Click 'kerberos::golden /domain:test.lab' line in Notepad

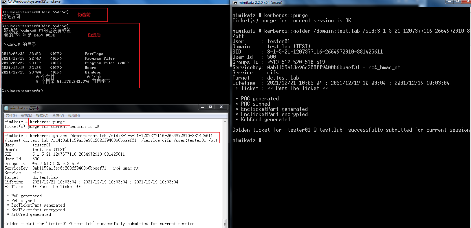(109, 136)
